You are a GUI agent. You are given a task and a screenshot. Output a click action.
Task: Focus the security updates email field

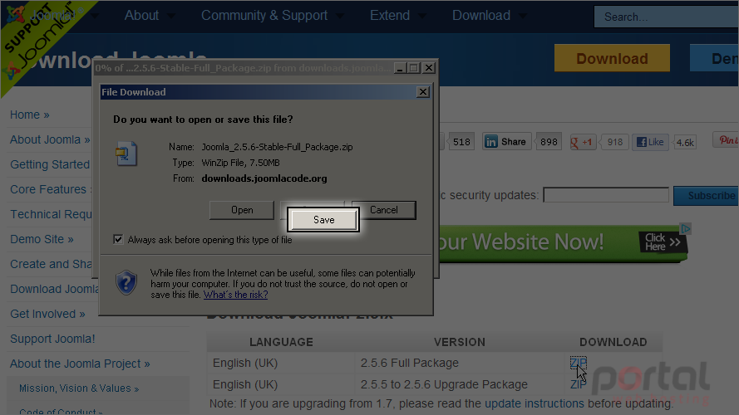click(606, 195)
